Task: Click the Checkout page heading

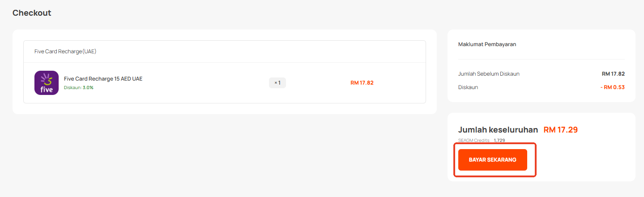Action: [x=32, y=13]
